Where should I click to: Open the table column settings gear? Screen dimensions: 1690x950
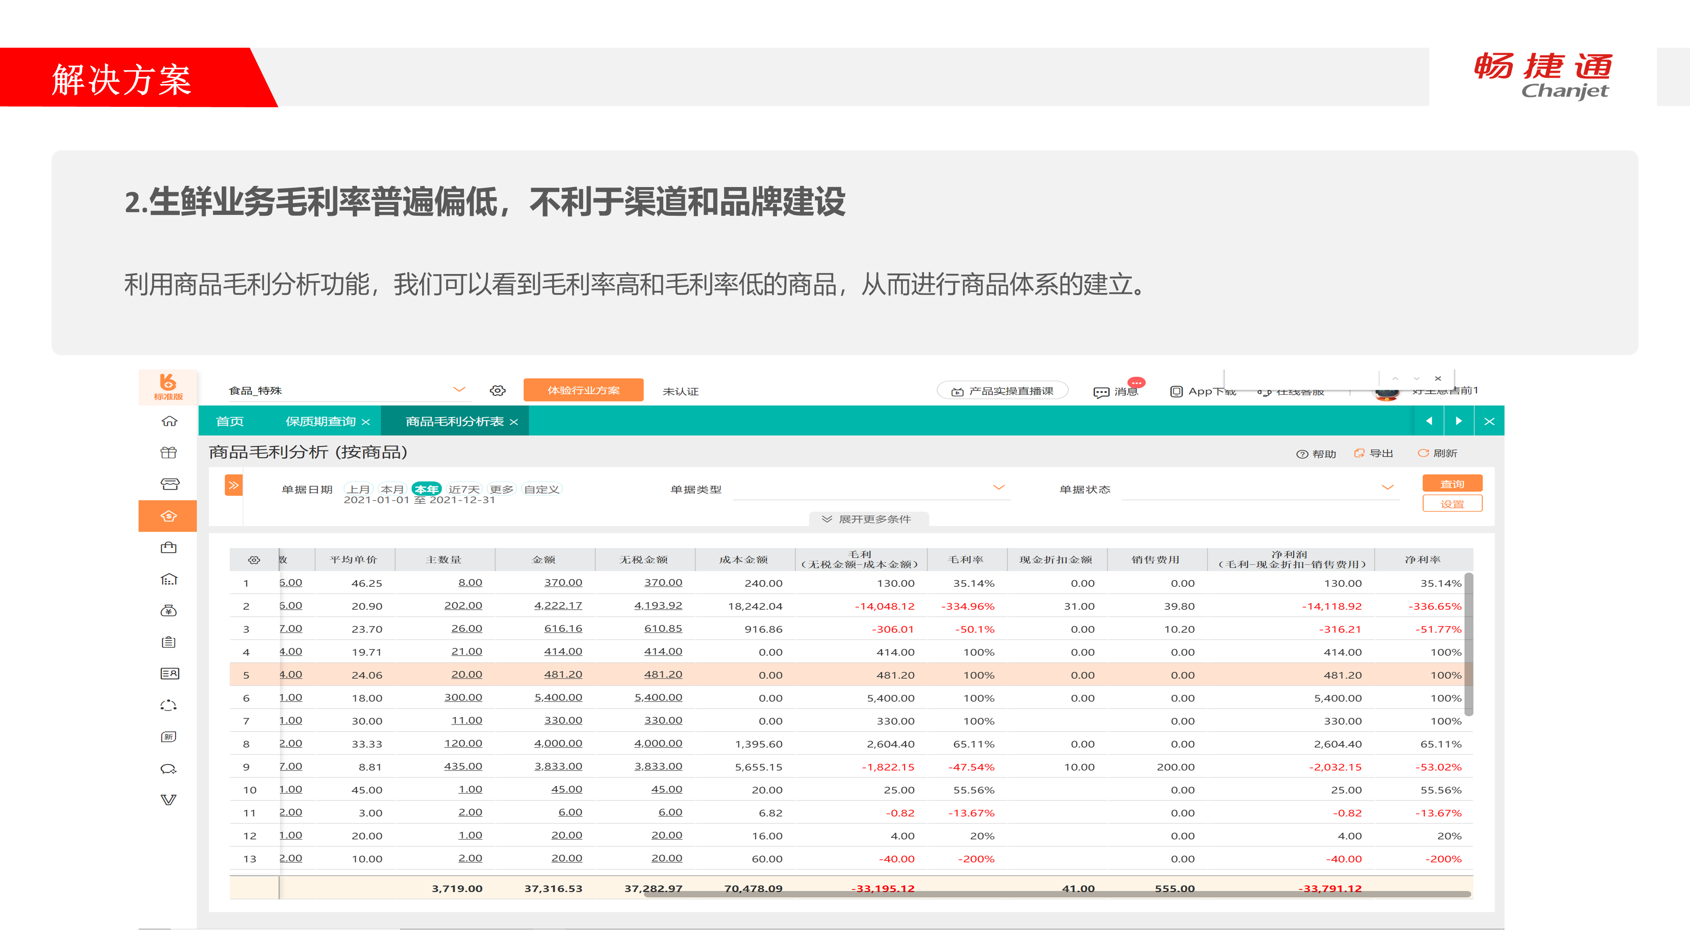[x=254, y=560]
